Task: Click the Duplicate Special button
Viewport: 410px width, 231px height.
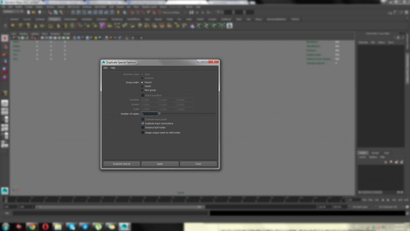Action: pyautogui.click(x=122, y=164)
